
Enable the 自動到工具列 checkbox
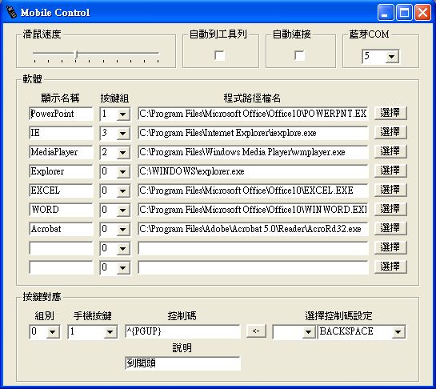tap(220, 55)
